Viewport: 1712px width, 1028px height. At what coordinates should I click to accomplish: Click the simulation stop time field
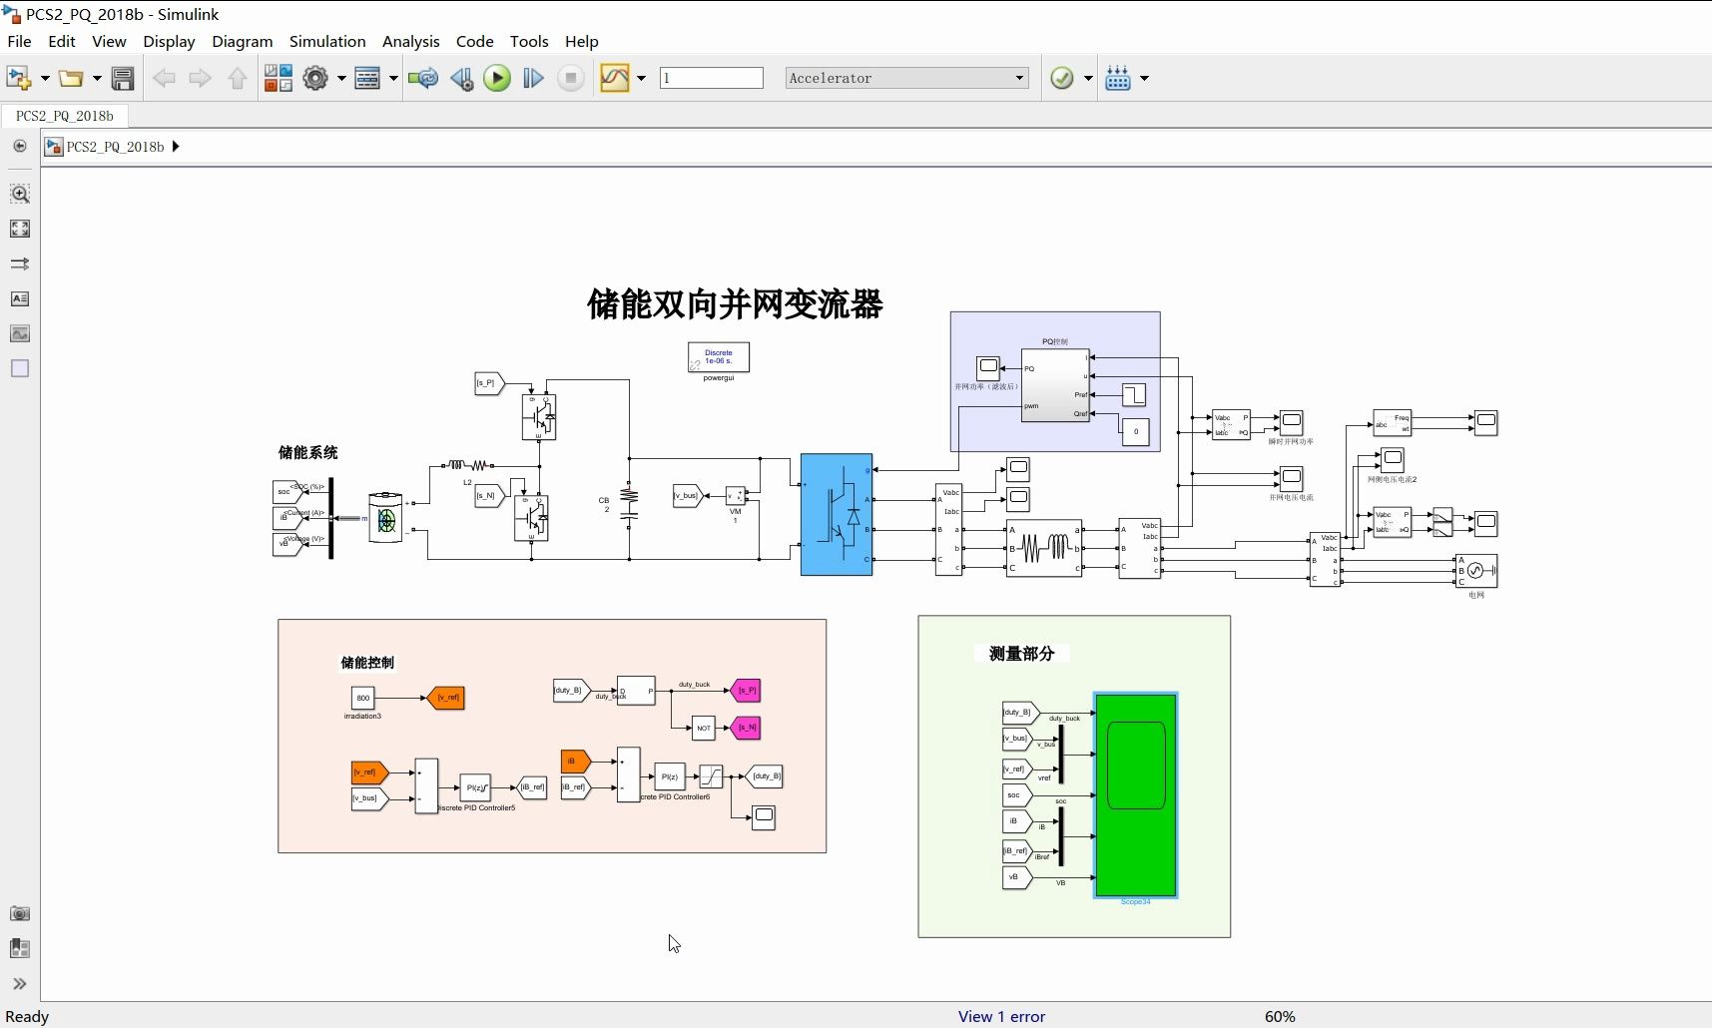click(x=712, y=78)
